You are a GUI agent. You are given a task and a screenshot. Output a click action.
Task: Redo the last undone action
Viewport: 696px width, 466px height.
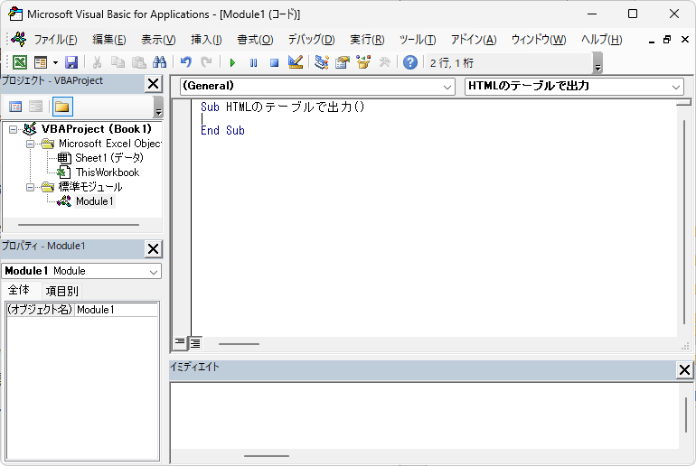[206, 62]
